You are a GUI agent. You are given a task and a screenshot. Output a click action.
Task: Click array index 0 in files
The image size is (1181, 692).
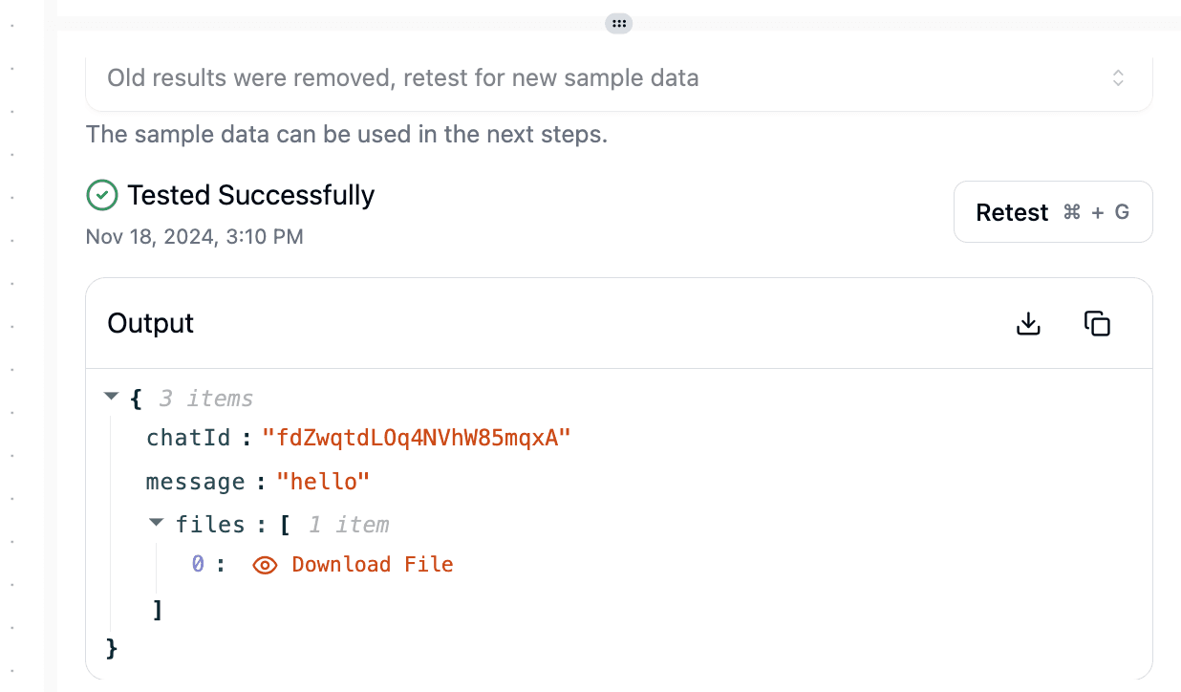[198, 565]
